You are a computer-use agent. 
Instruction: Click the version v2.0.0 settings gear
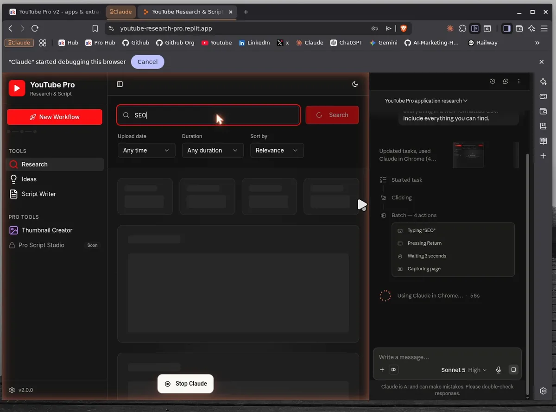click(12, 390)
